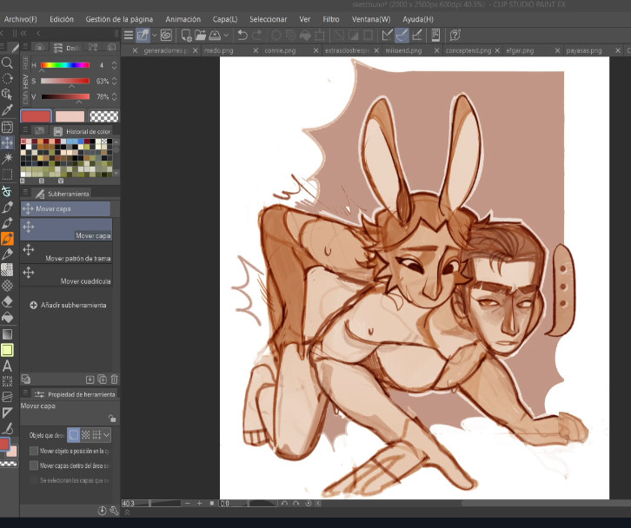Open the Filtro menu

(x=331, y=19)
